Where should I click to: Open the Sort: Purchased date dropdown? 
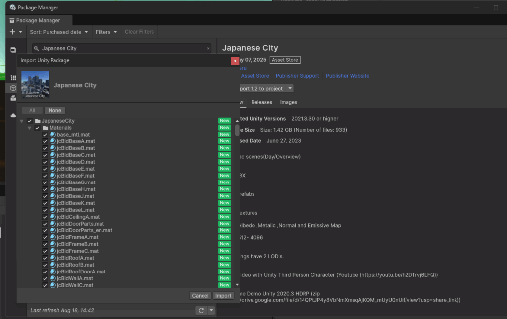tap(59, 32)
